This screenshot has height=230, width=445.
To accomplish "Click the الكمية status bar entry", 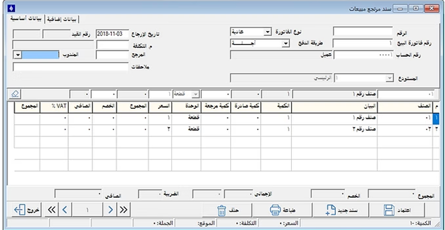I will (x=366, y=223).
